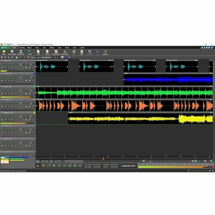The image size is (215, 215).
Task: Click the headphone monitor icon on the fifth track
Action: pyautogui.click(x=16, y=120)
